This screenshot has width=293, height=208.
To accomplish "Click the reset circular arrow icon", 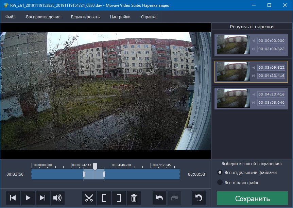I will (199, 198).
